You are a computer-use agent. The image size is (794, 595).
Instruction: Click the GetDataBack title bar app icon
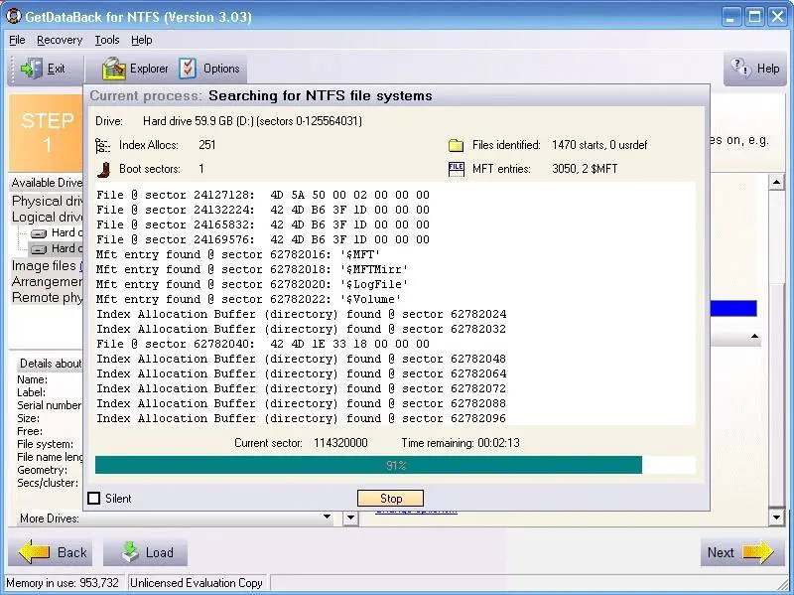click(x=13, y=16)
